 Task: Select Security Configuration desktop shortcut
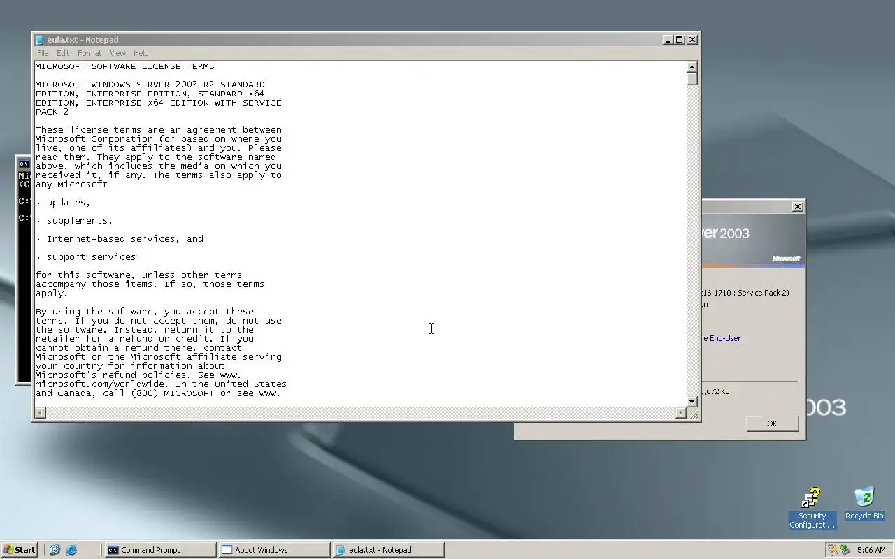pyautogui.click(x=812, y=509)
